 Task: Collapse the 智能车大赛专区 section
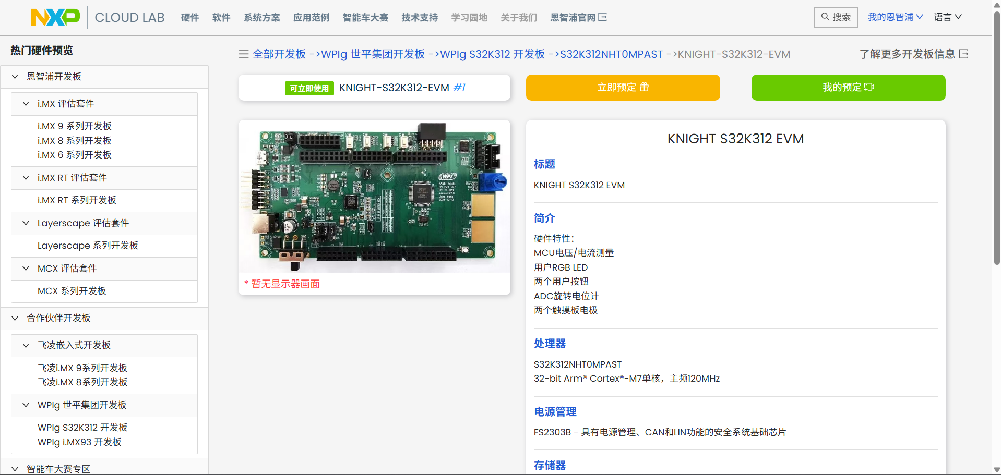[x=15, y=469]
